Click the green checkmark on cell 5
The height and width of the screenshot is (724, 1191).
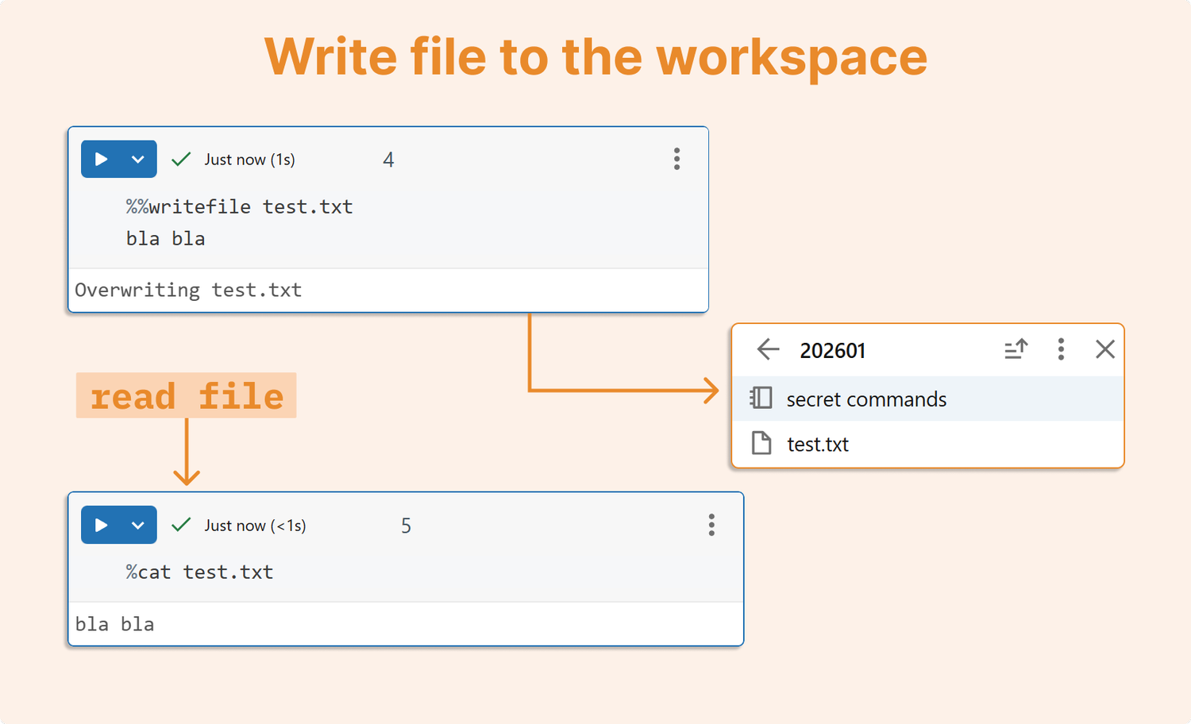click(x=180, y=525)
